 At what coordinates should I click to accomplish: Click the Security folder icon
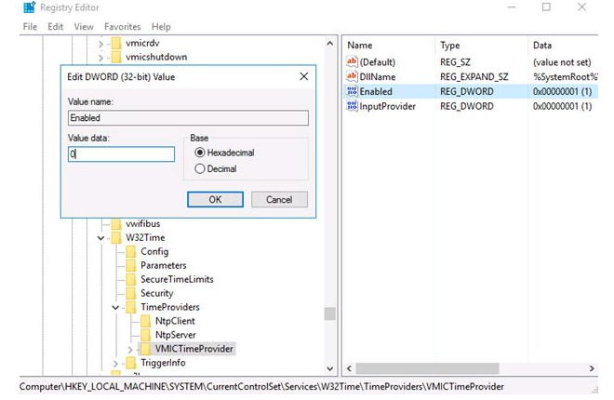[x=131, y=293]
